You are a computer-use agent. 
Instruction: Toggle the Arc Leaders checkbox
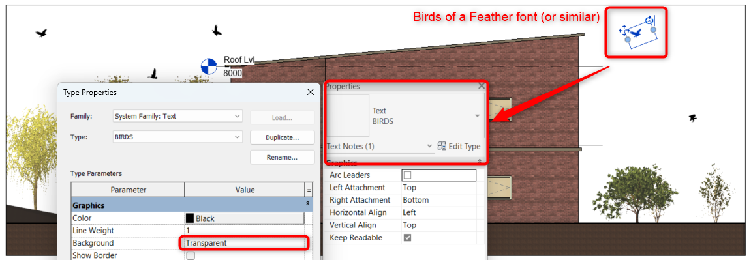[x=408, y=175]
